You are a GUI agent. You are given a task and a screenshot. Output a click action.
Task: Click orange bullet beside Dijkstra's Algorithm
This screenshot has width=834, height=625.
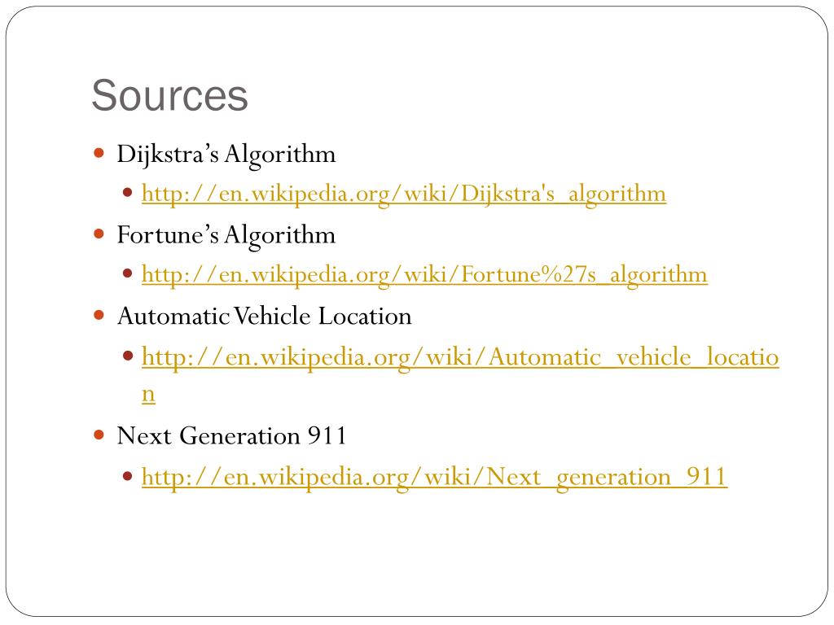click(99, 154)
